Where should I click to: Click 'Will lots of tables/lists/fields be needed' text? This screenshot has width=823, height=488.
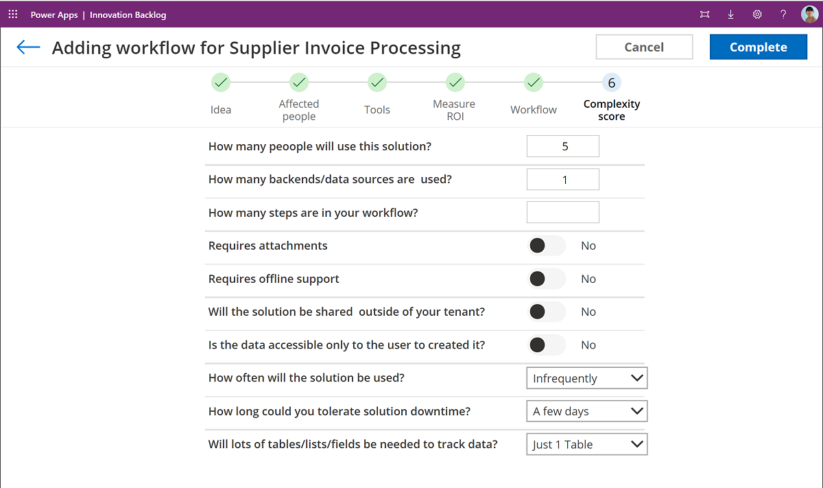point(353,444)
